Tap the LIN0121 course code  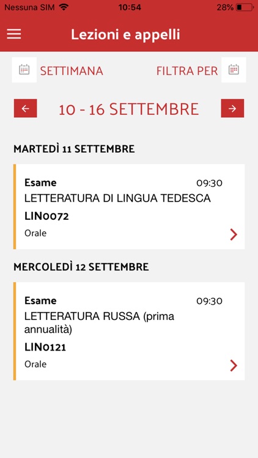click(x=45, y=347)
